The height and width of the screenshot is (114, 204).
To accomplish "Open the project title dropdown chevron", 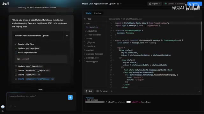I will [x=121, y=4].
